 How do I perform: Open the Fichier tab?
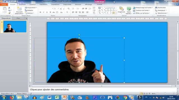(4, 4)
